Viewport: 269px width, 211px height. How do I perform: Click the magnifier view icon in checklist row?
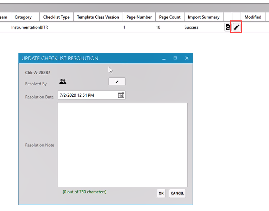228,27
